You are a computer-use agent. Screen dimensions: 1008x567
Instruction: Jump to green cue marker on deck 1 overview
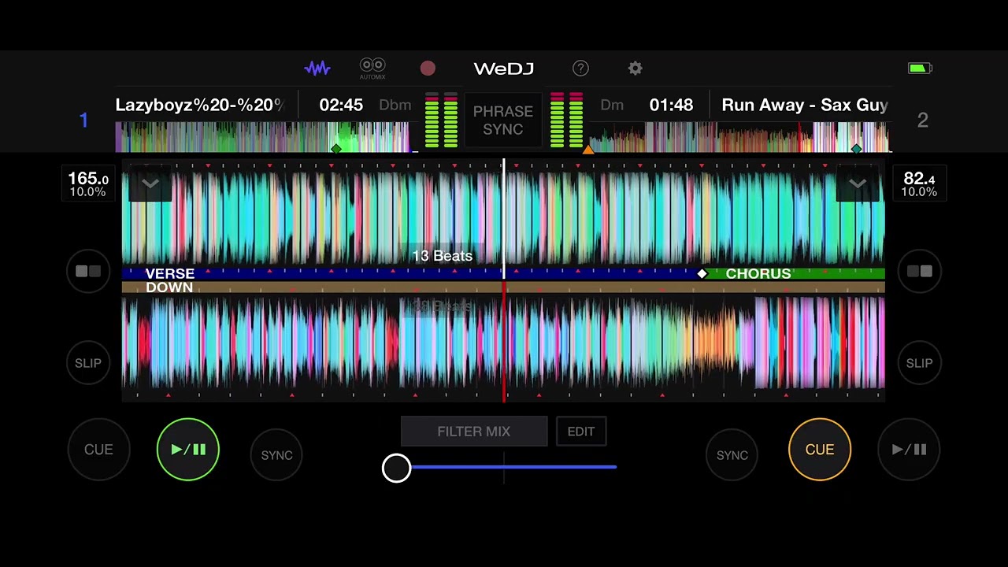tap(336, 148)
